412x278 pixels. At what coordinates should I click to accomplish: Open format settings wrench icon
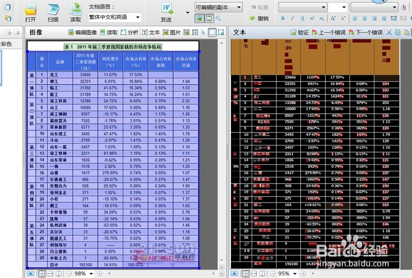pos(218,18)
